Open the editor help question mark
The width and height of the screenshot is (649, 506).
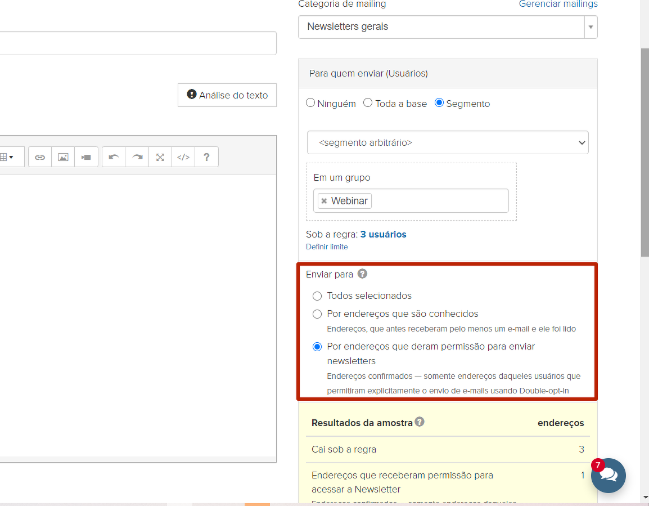click(206, 157)
